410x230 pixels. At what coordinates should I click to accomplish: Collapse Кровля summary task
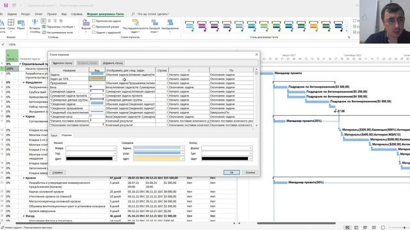24,178
